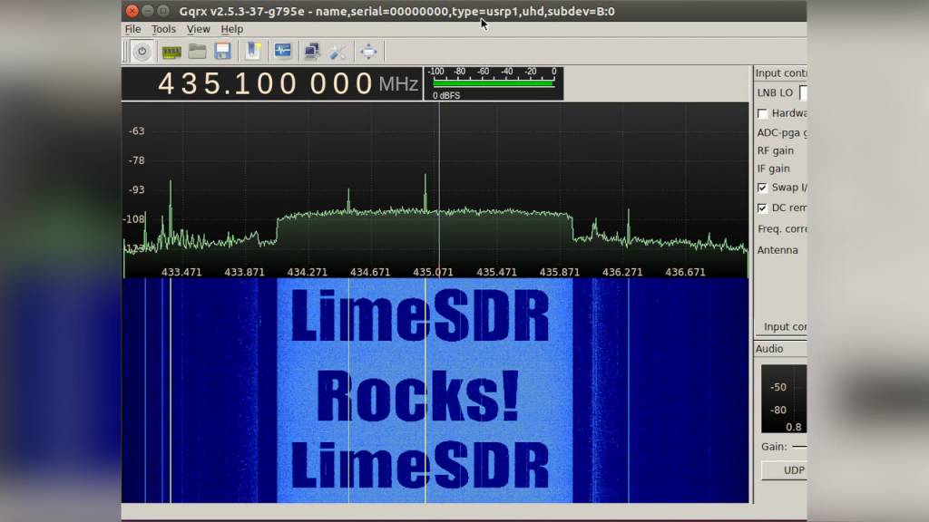Click the Audio panel title

[769, 349]
